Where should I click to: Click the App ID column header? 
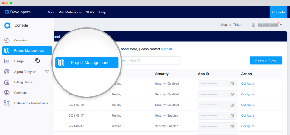(x=203, y=74)
